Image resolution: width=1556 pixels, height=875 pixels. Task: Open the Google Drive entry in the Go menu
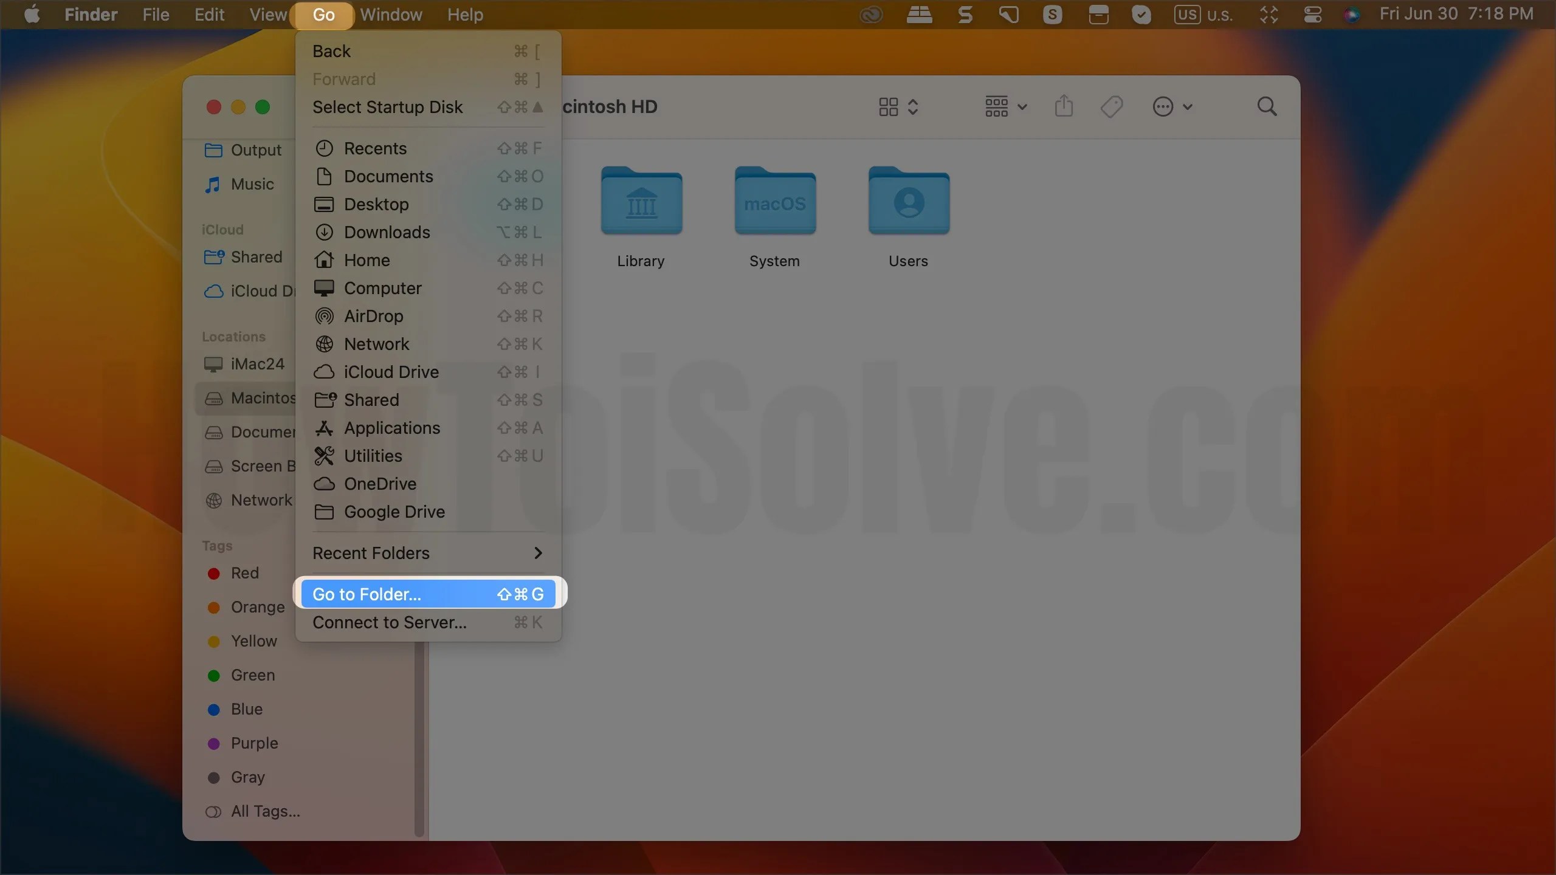click(395, 512)
